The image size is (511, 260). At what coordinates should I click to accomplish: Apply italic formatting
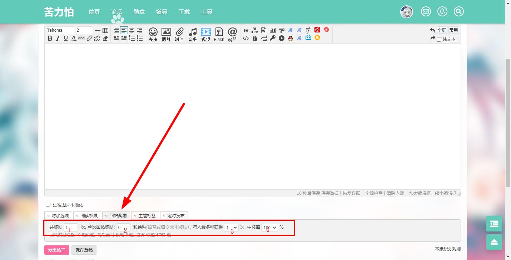pyautogui.click(x=58, y=38)
